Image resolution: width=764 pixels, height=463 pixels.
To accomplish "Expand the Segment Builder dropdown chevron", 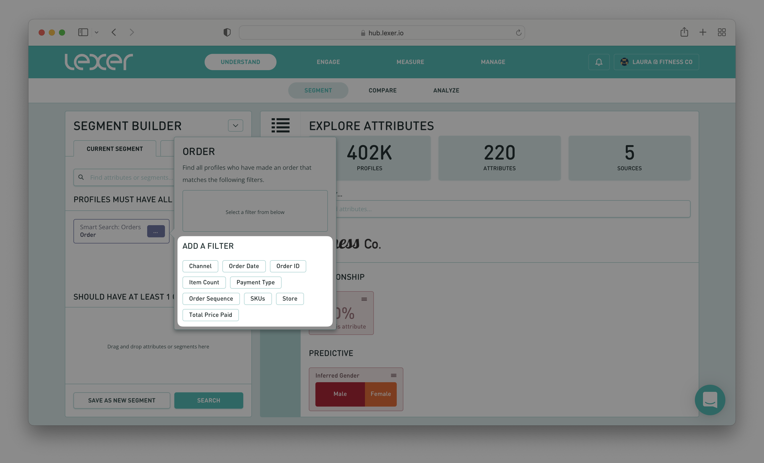I will pyautogui.click(x=235, y=126).
